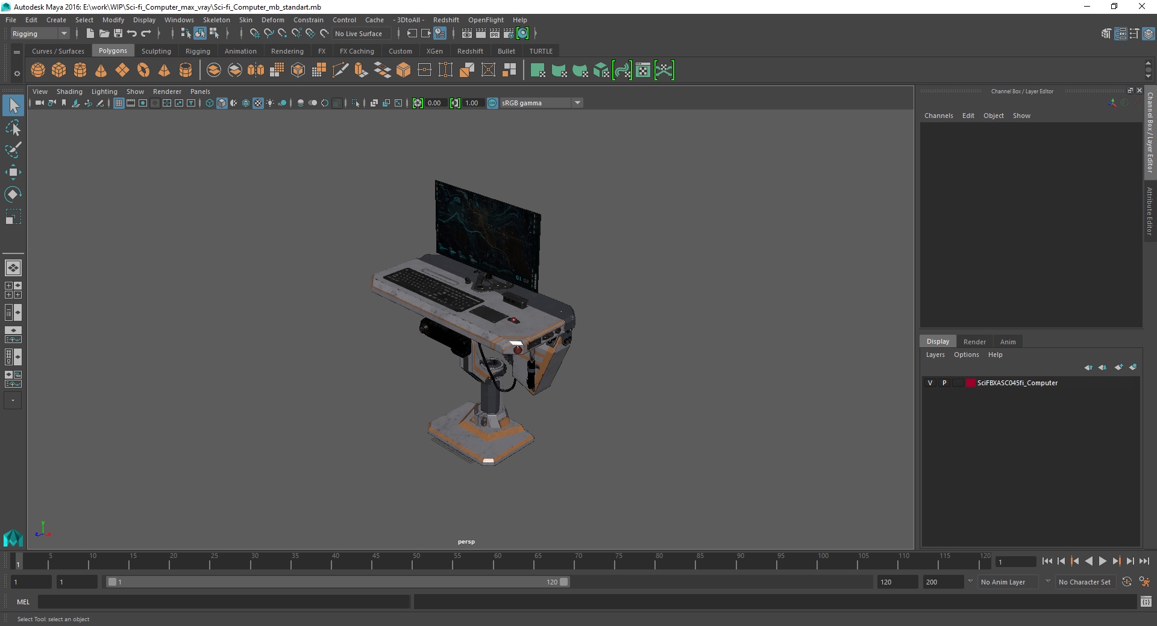The height and width of the screenshot is (626, 1157).
Task: Toggle the film gate viewport button
Action: (x=131, y=104)
